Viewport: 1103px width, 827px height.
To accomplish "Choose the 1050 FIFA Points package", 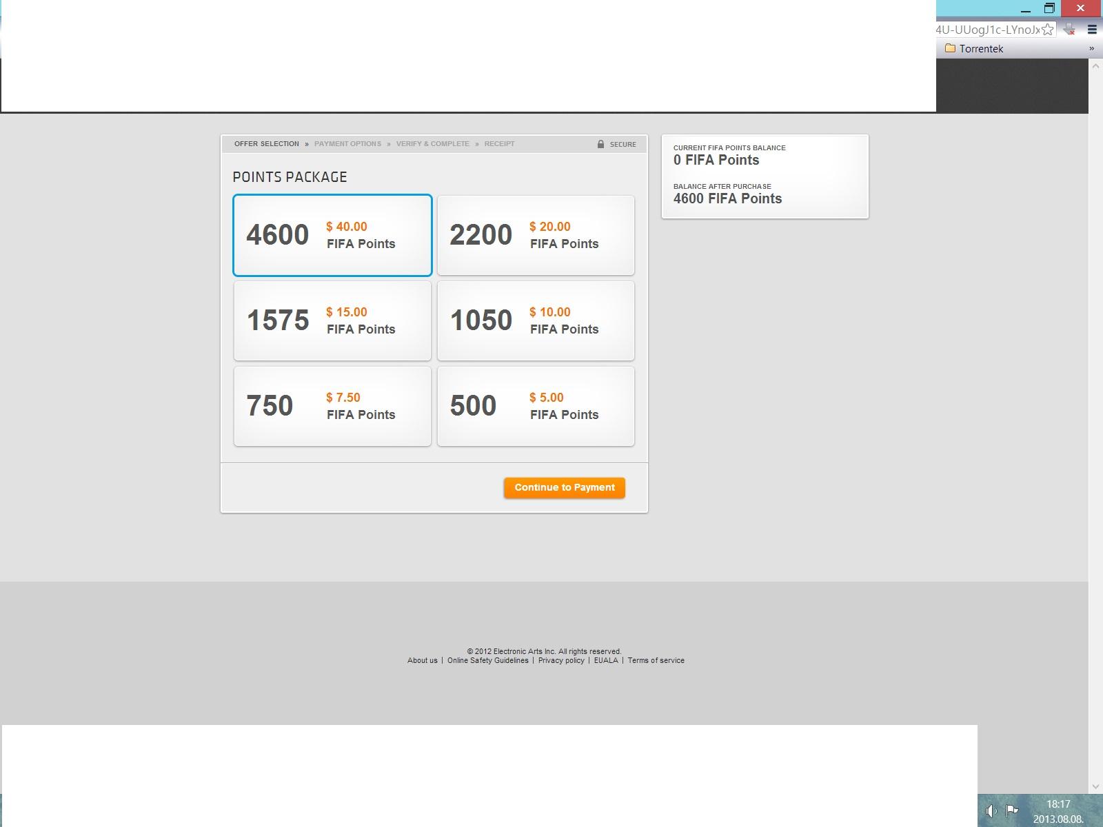I will click(536, 320).
